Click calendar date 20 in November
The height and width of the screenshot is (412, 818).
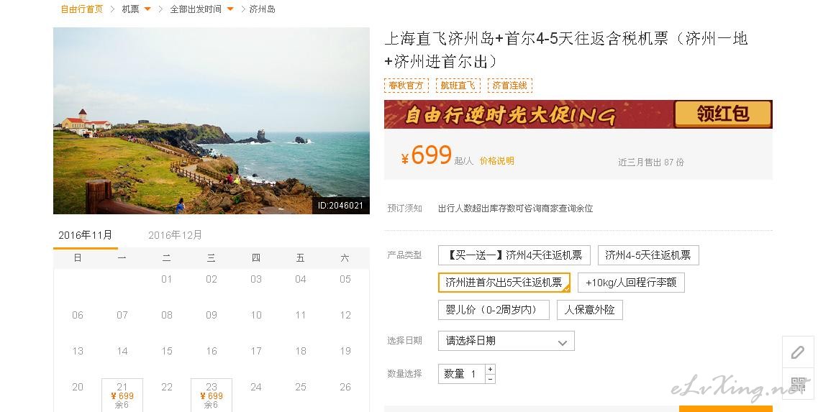point(77,388)
